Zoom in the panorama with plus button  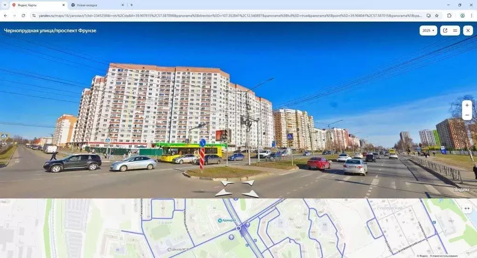click(467, 105)
